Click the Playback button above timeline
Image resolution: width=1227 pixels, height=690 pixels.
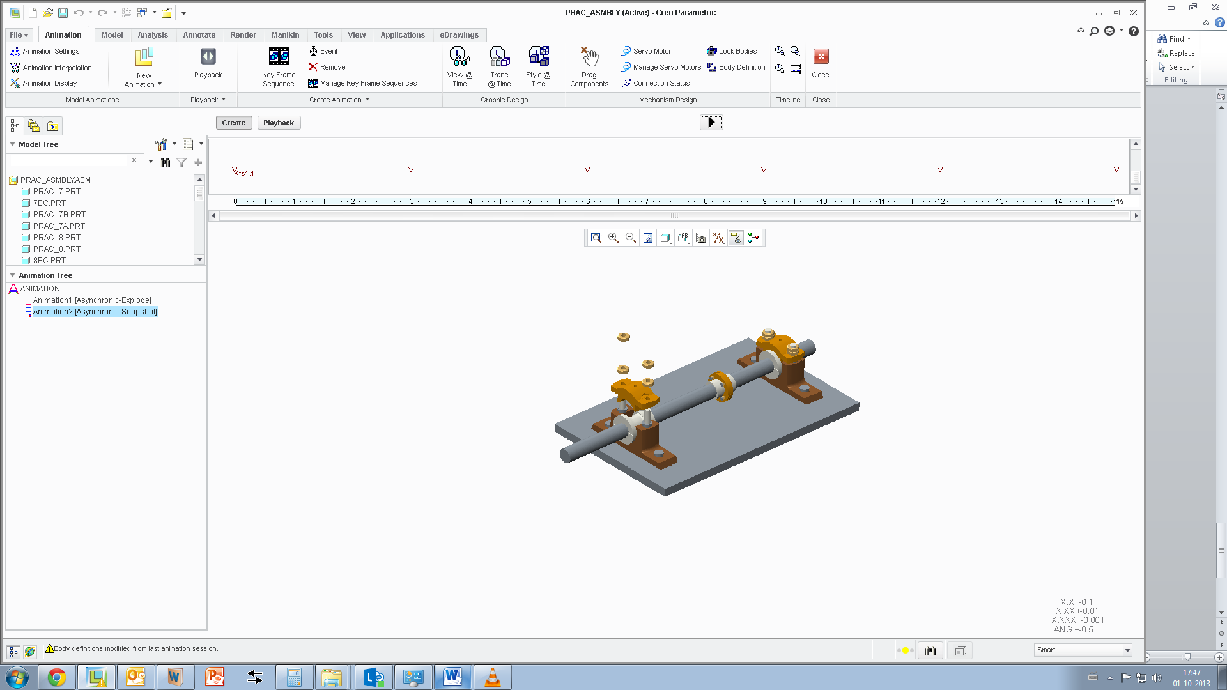coord(279,123)
